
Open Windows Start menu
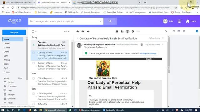[x=2, y=110]
